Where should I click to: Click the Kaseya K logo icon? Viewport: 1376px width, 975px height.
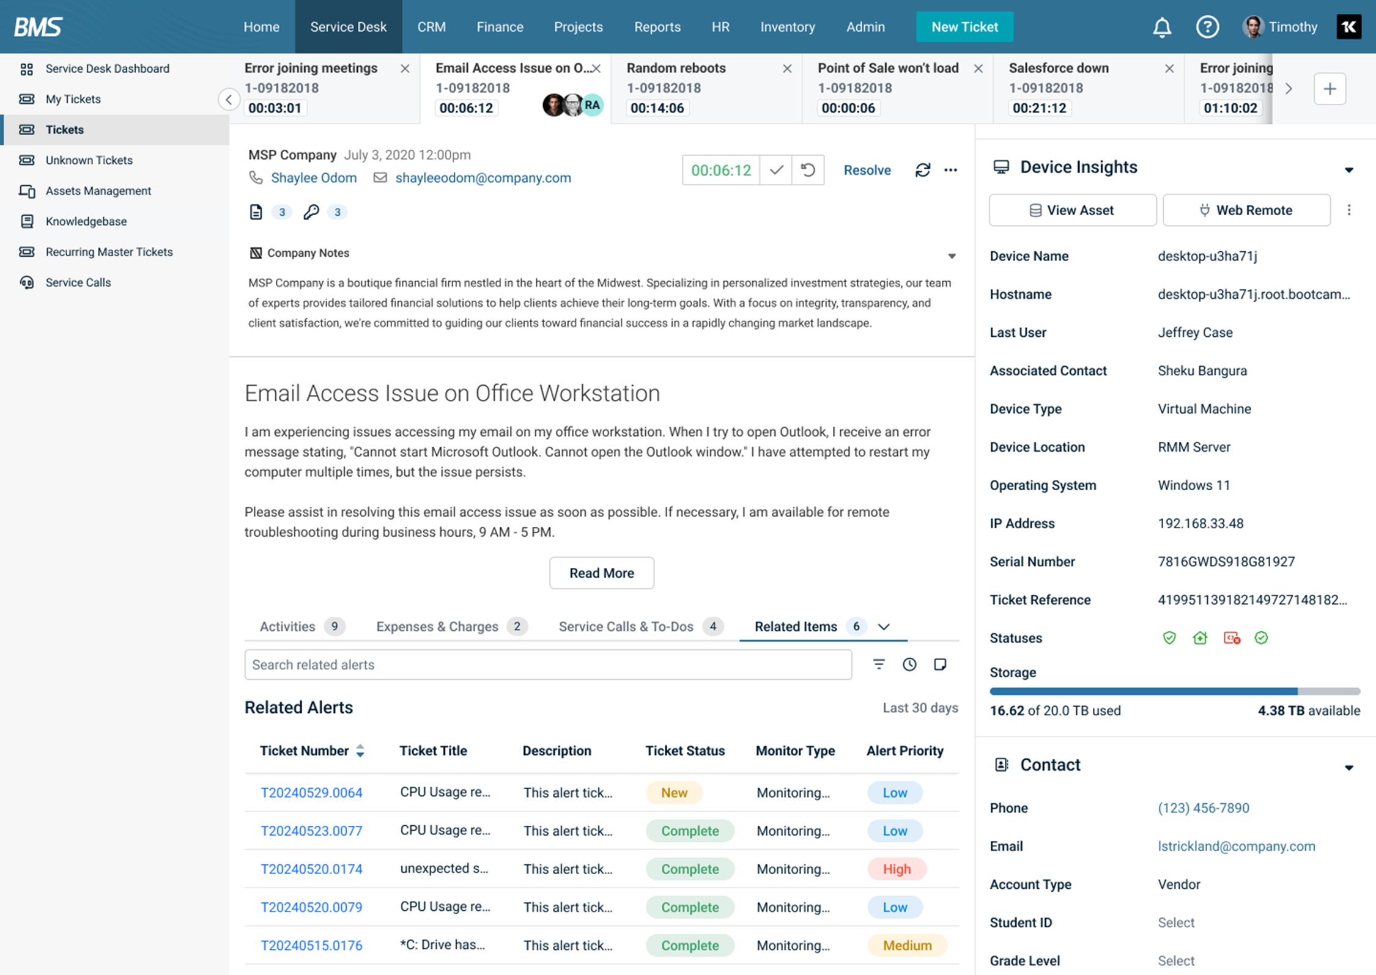pos(1348,27)
